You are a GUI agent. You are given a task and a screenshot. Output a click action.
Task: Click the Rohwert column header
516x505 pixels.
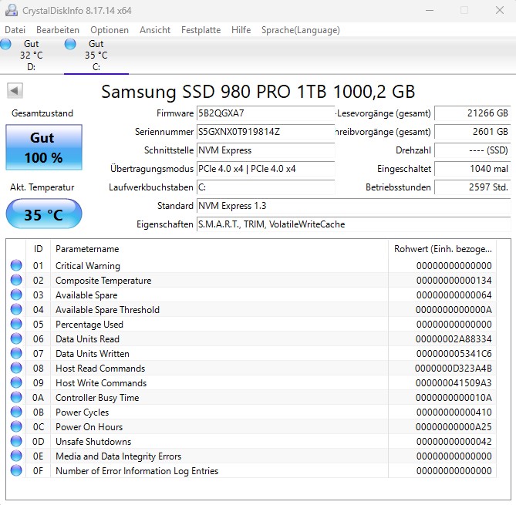pyautogui.click(x=442, y=249)
